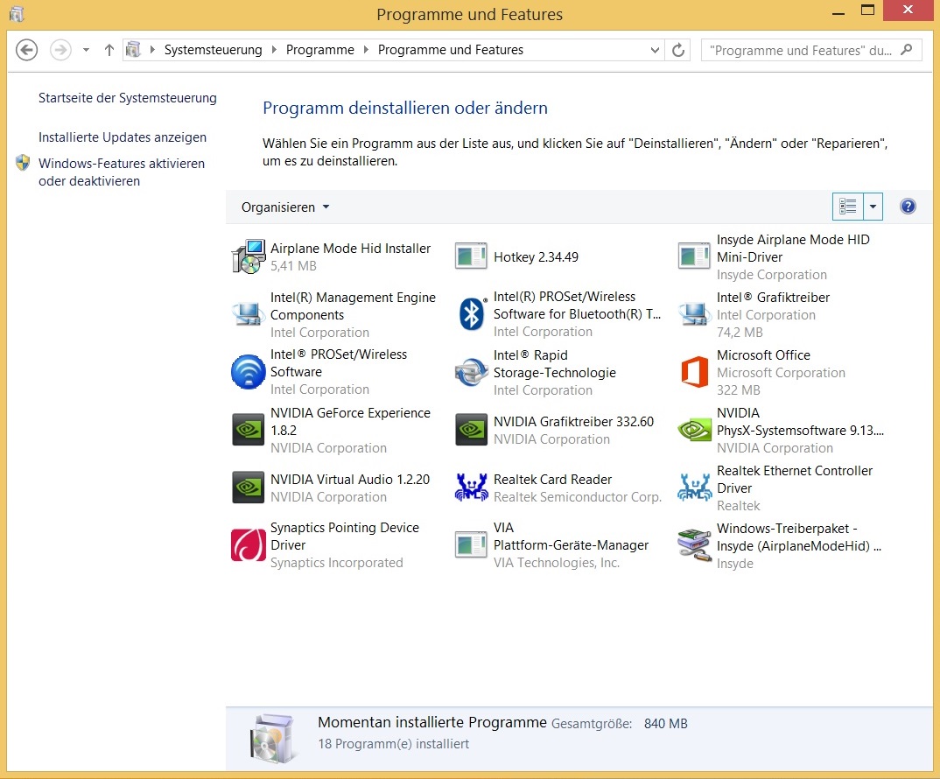The image size is (940, 779).
Task: Expand the view options dropdown arrow
Action: (x=873, y=207)
